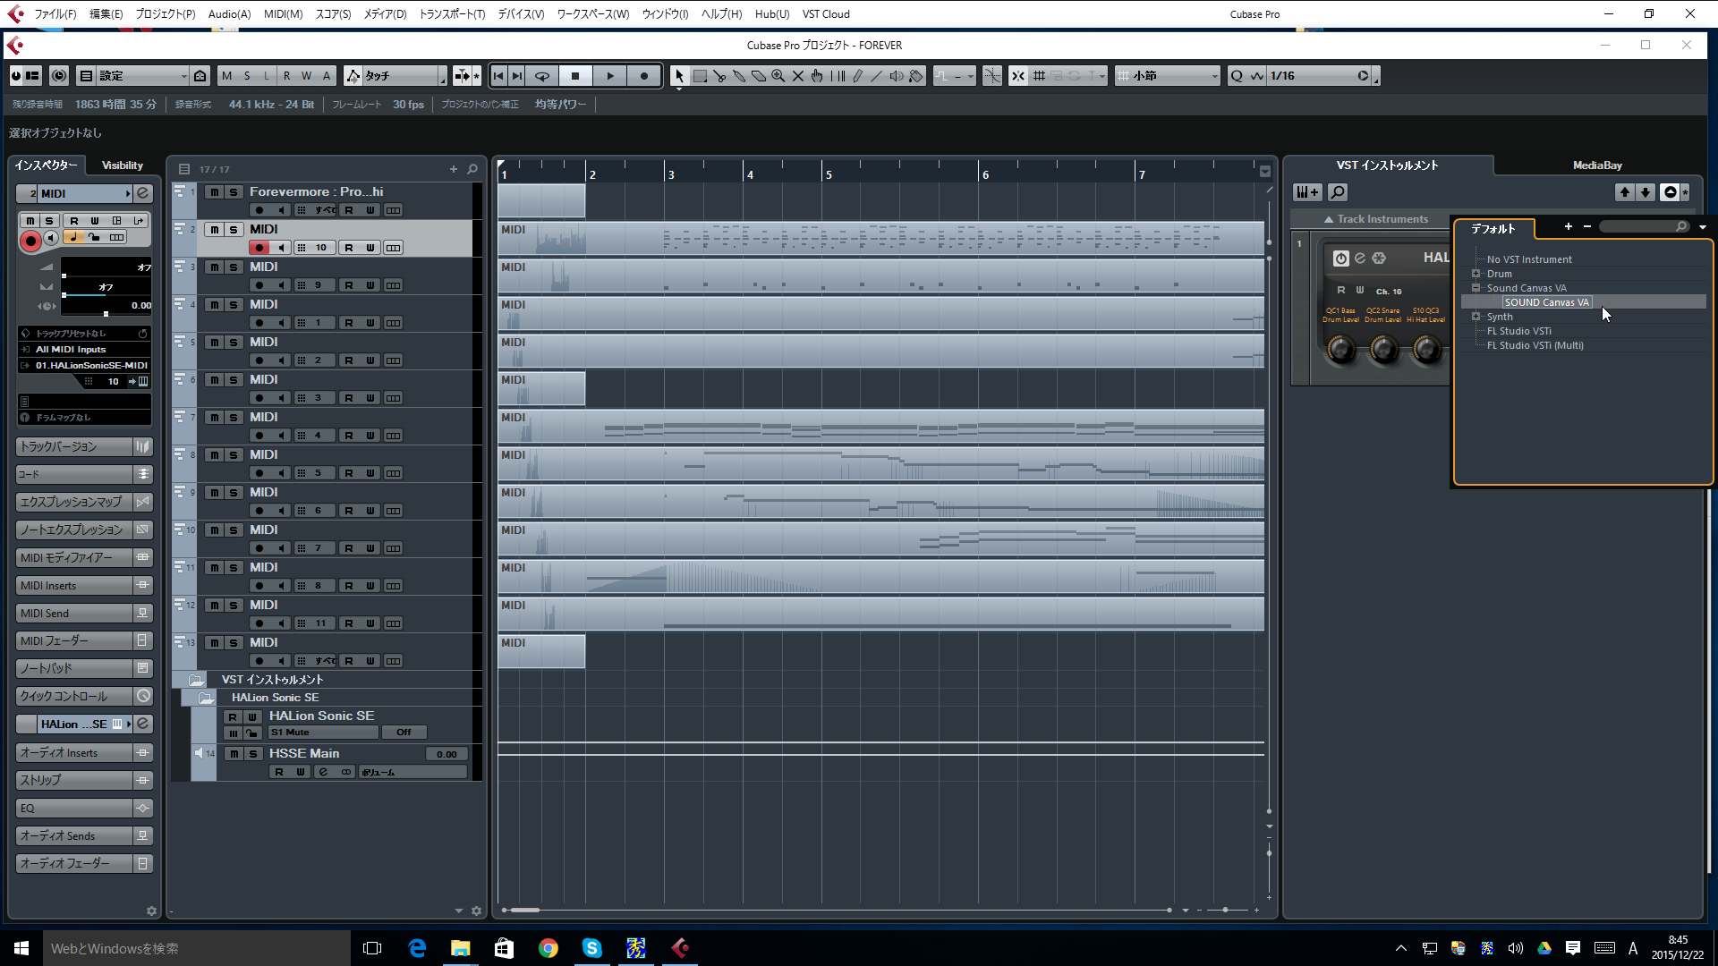Select the Object Selection arrow tool
Screen dimensions: 1718x966
679,76
